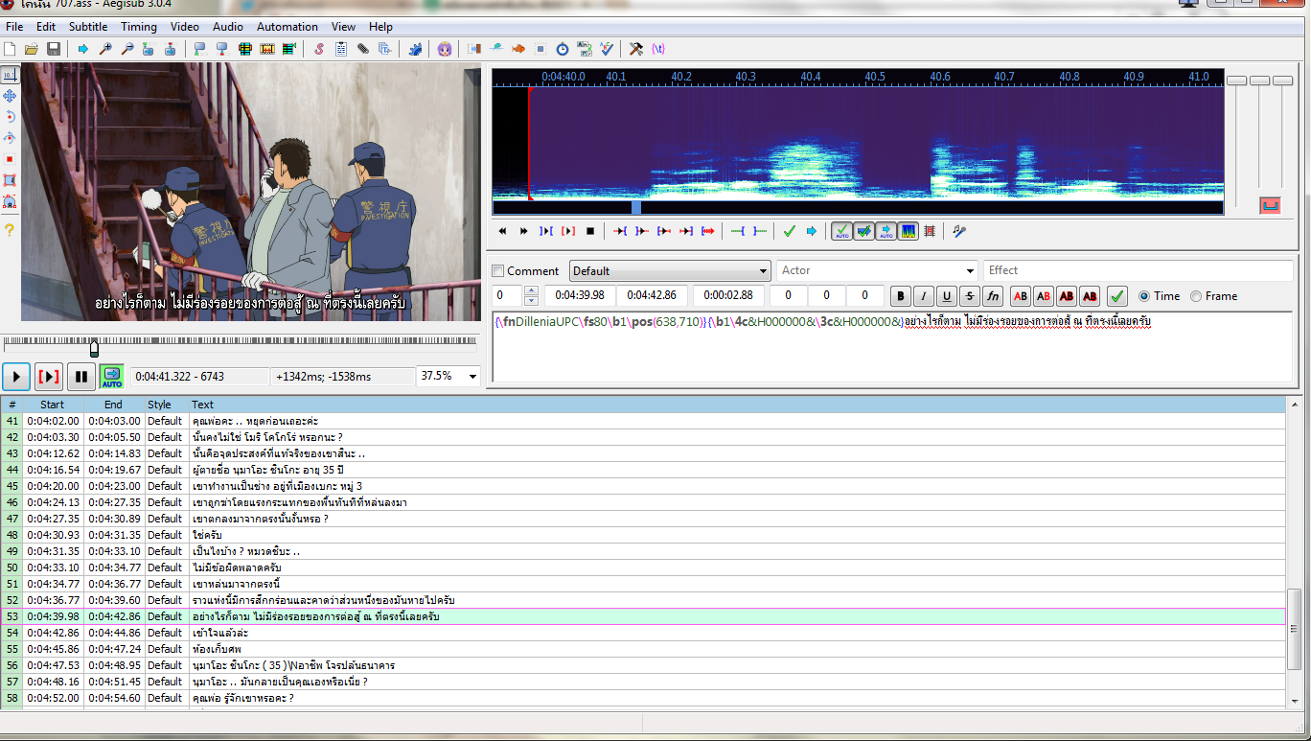
Task: Click the Effect input field
Action: [x=1138, y=271]
